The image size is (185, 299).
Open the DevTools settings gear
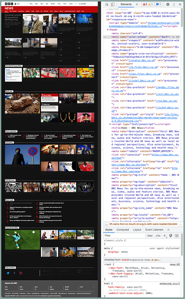coord(168,4)
